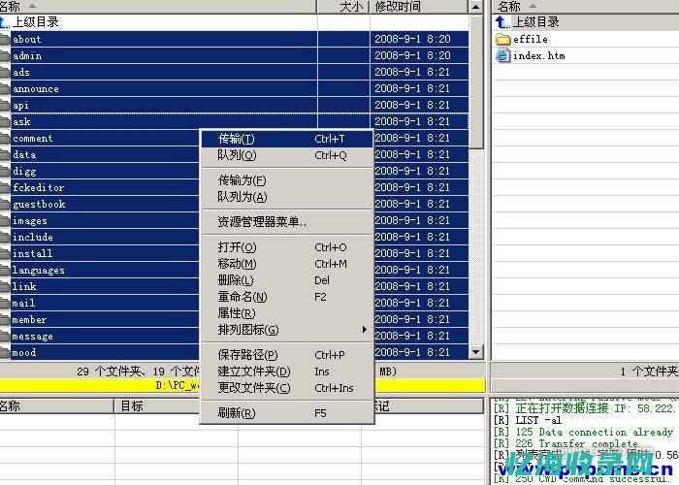Select the ask folder row
The image size is (679, 485).
click(235, 121)
